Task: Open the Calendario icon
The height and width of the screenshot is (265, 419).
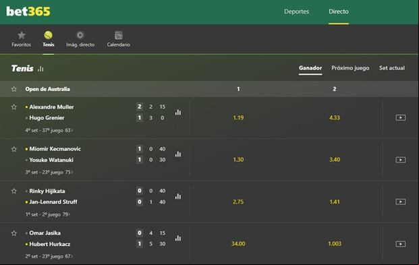Action: (118, 35)
